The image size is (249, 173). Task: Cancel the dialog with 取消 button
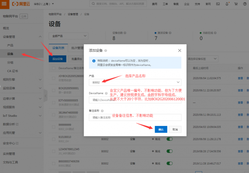click(175, 129)
